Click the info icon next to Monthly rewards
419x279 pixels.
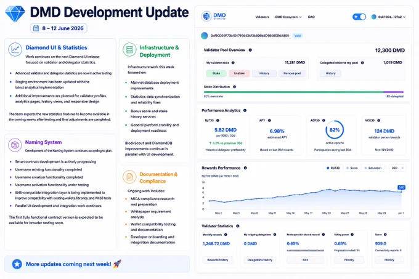point(226,235)
